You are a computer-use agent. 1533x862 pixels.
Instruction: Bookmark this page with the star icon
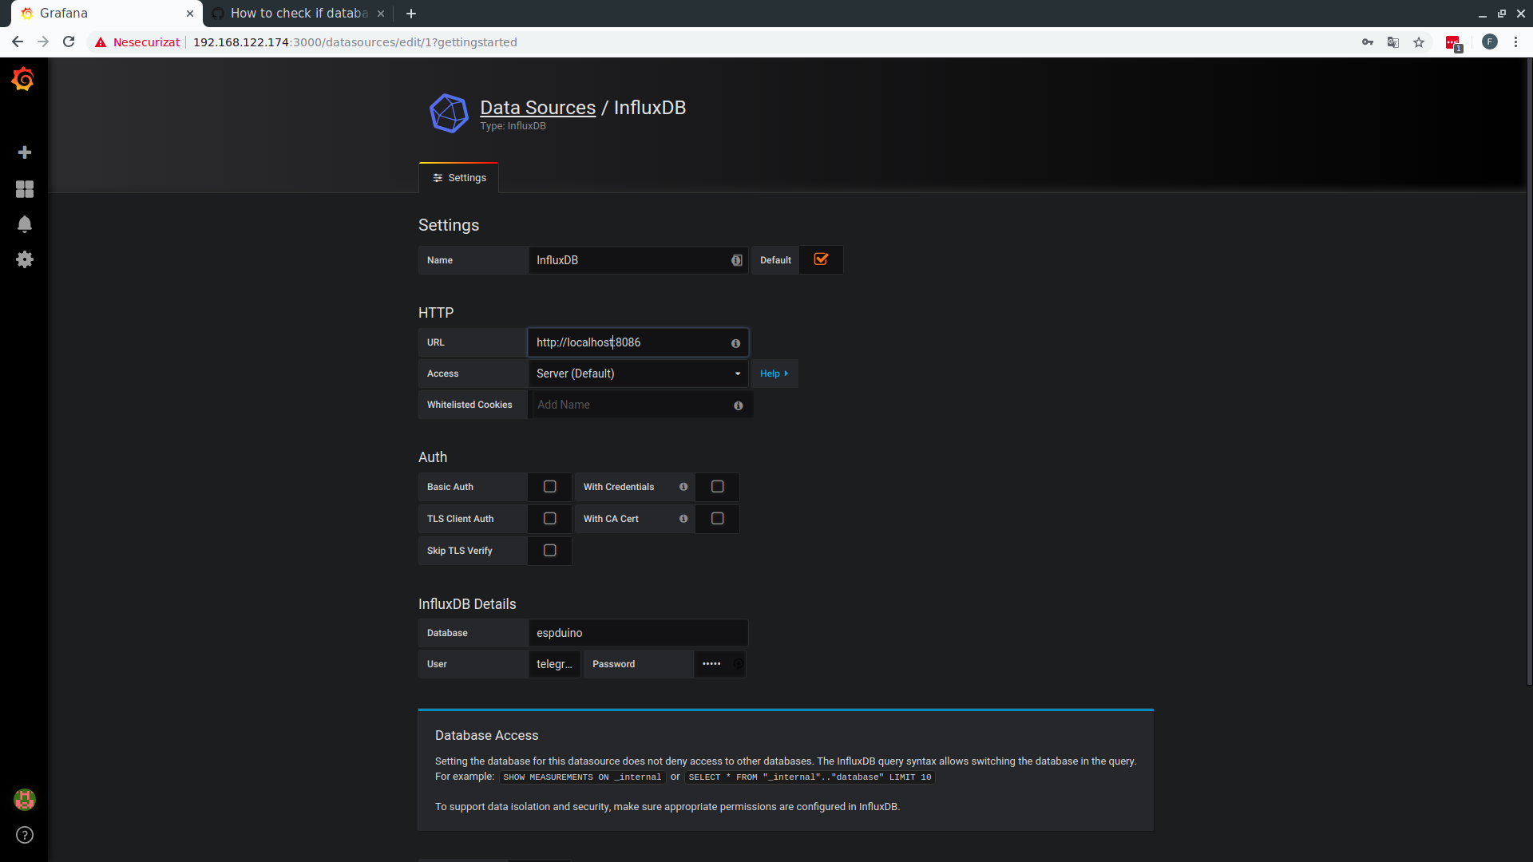pos(1419,42)
